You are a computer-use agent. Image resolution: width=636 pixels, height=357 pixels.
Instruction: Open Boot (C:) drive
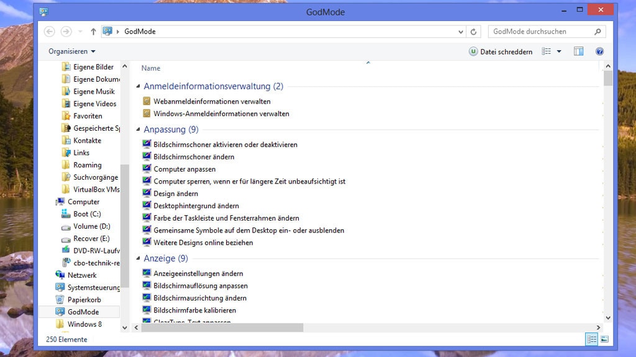click(81, 214)
